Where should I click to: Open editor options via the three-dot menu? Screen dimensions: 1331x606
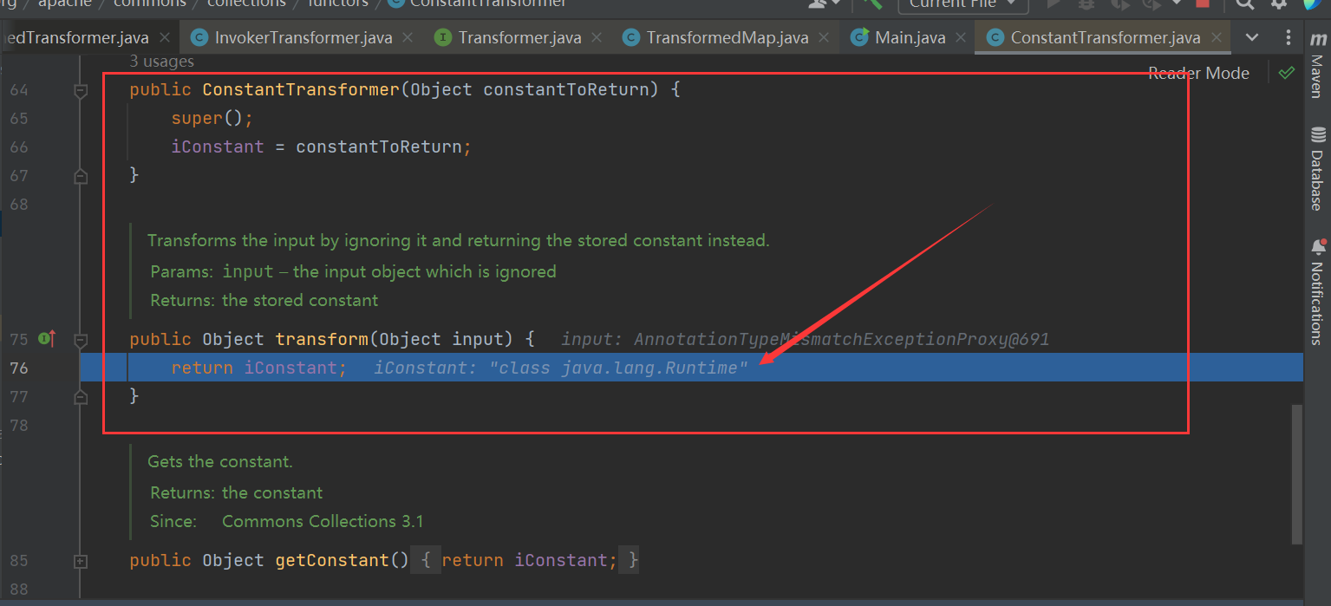(x=1289, y=37)
